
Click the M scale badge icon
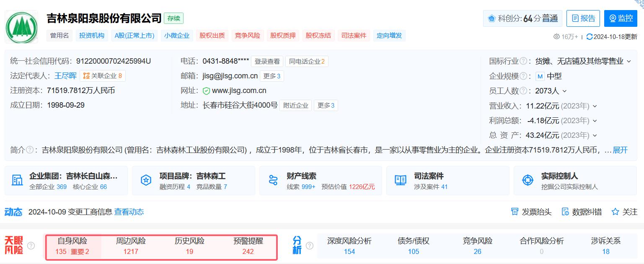coord(540,76)
